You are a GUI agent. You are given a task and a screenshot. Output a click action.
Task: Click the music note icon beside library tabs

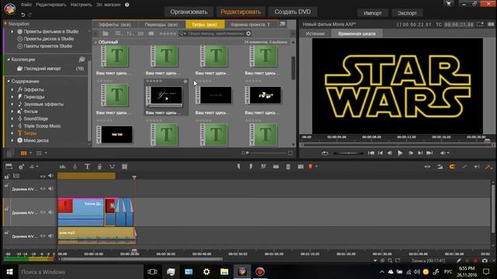point(282,24)
